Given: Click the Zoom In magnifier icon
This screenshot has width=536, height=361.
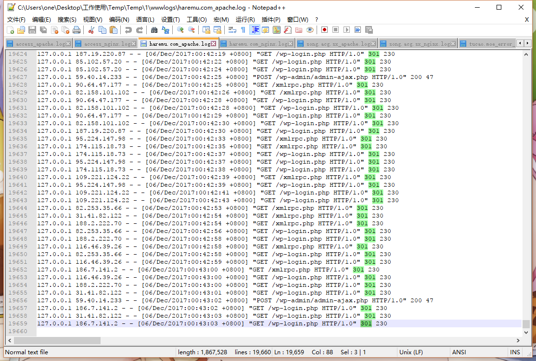Looking at the screenshot, I should [180, 30].
